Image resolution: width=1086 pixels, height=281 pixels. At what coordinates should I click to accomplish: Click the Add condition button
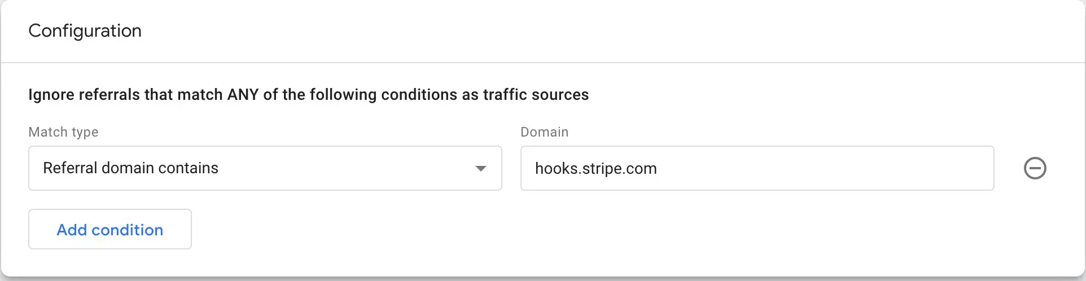pyautogui.click(x=110, y=229)
